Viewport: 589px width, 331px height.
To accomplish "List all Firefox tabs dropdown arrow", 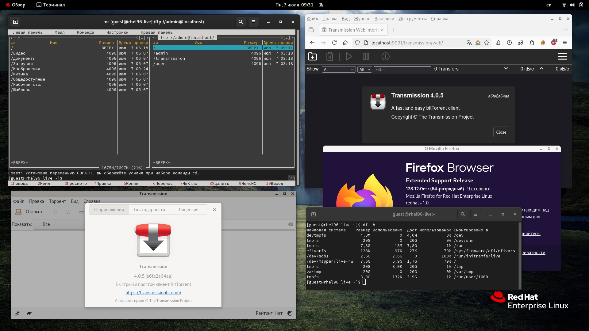I will coord(566,30).
